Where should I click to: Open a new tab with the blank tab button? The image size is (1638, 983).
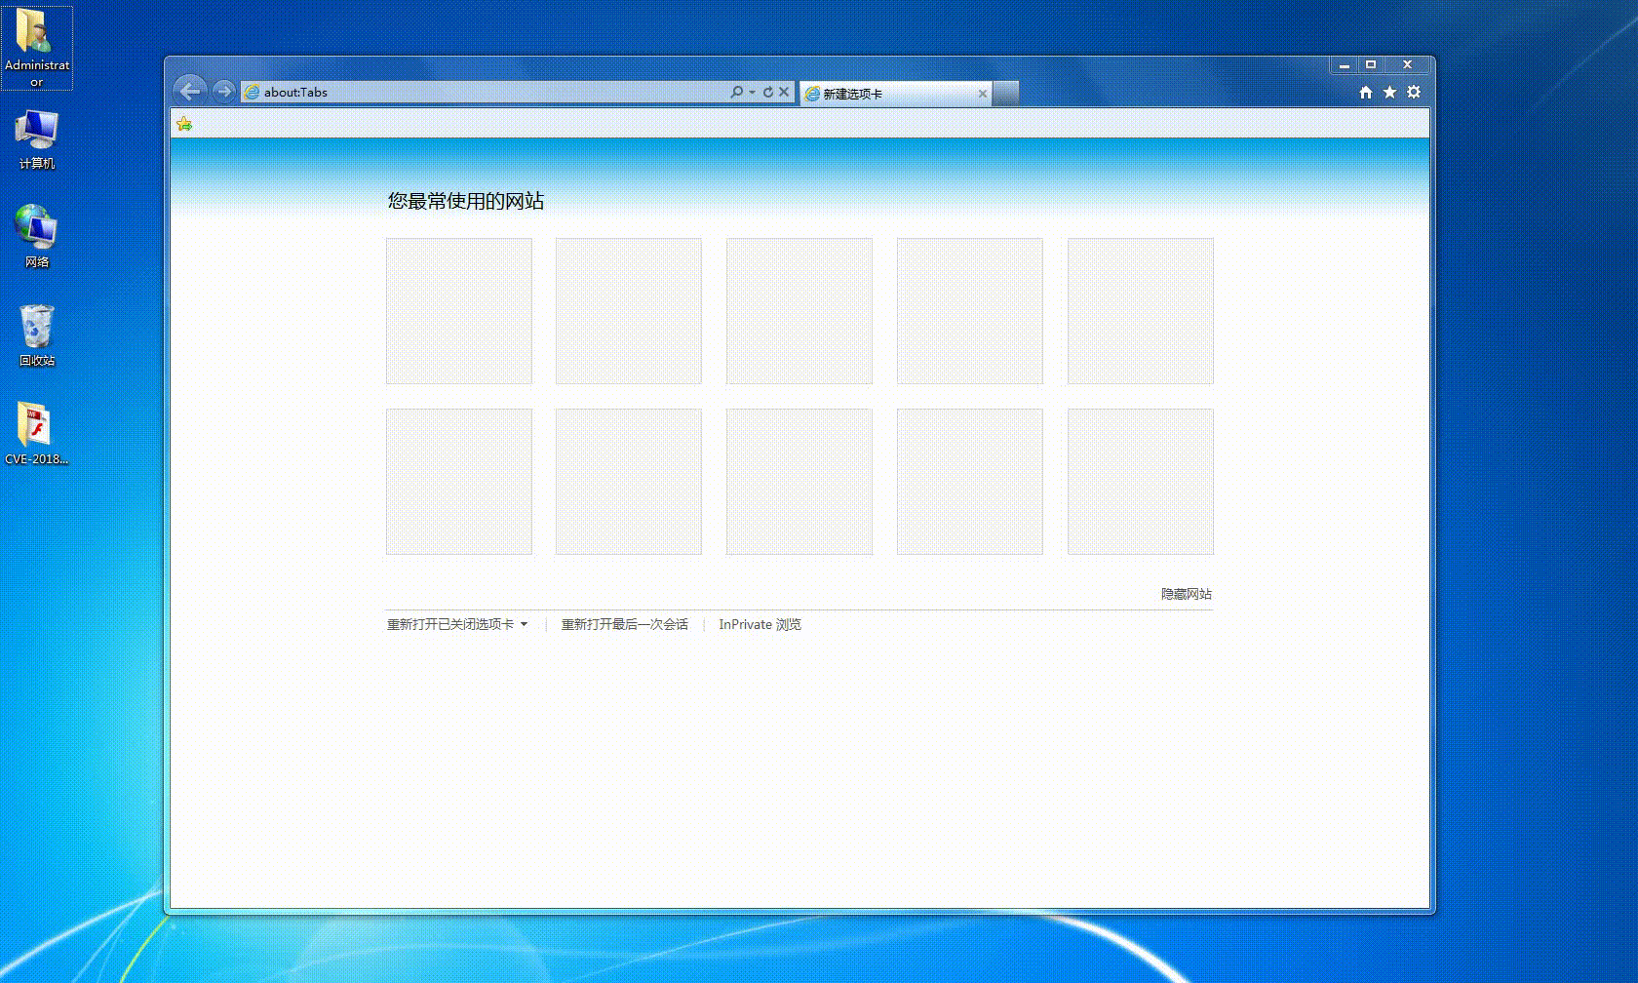coord(1005,94)
